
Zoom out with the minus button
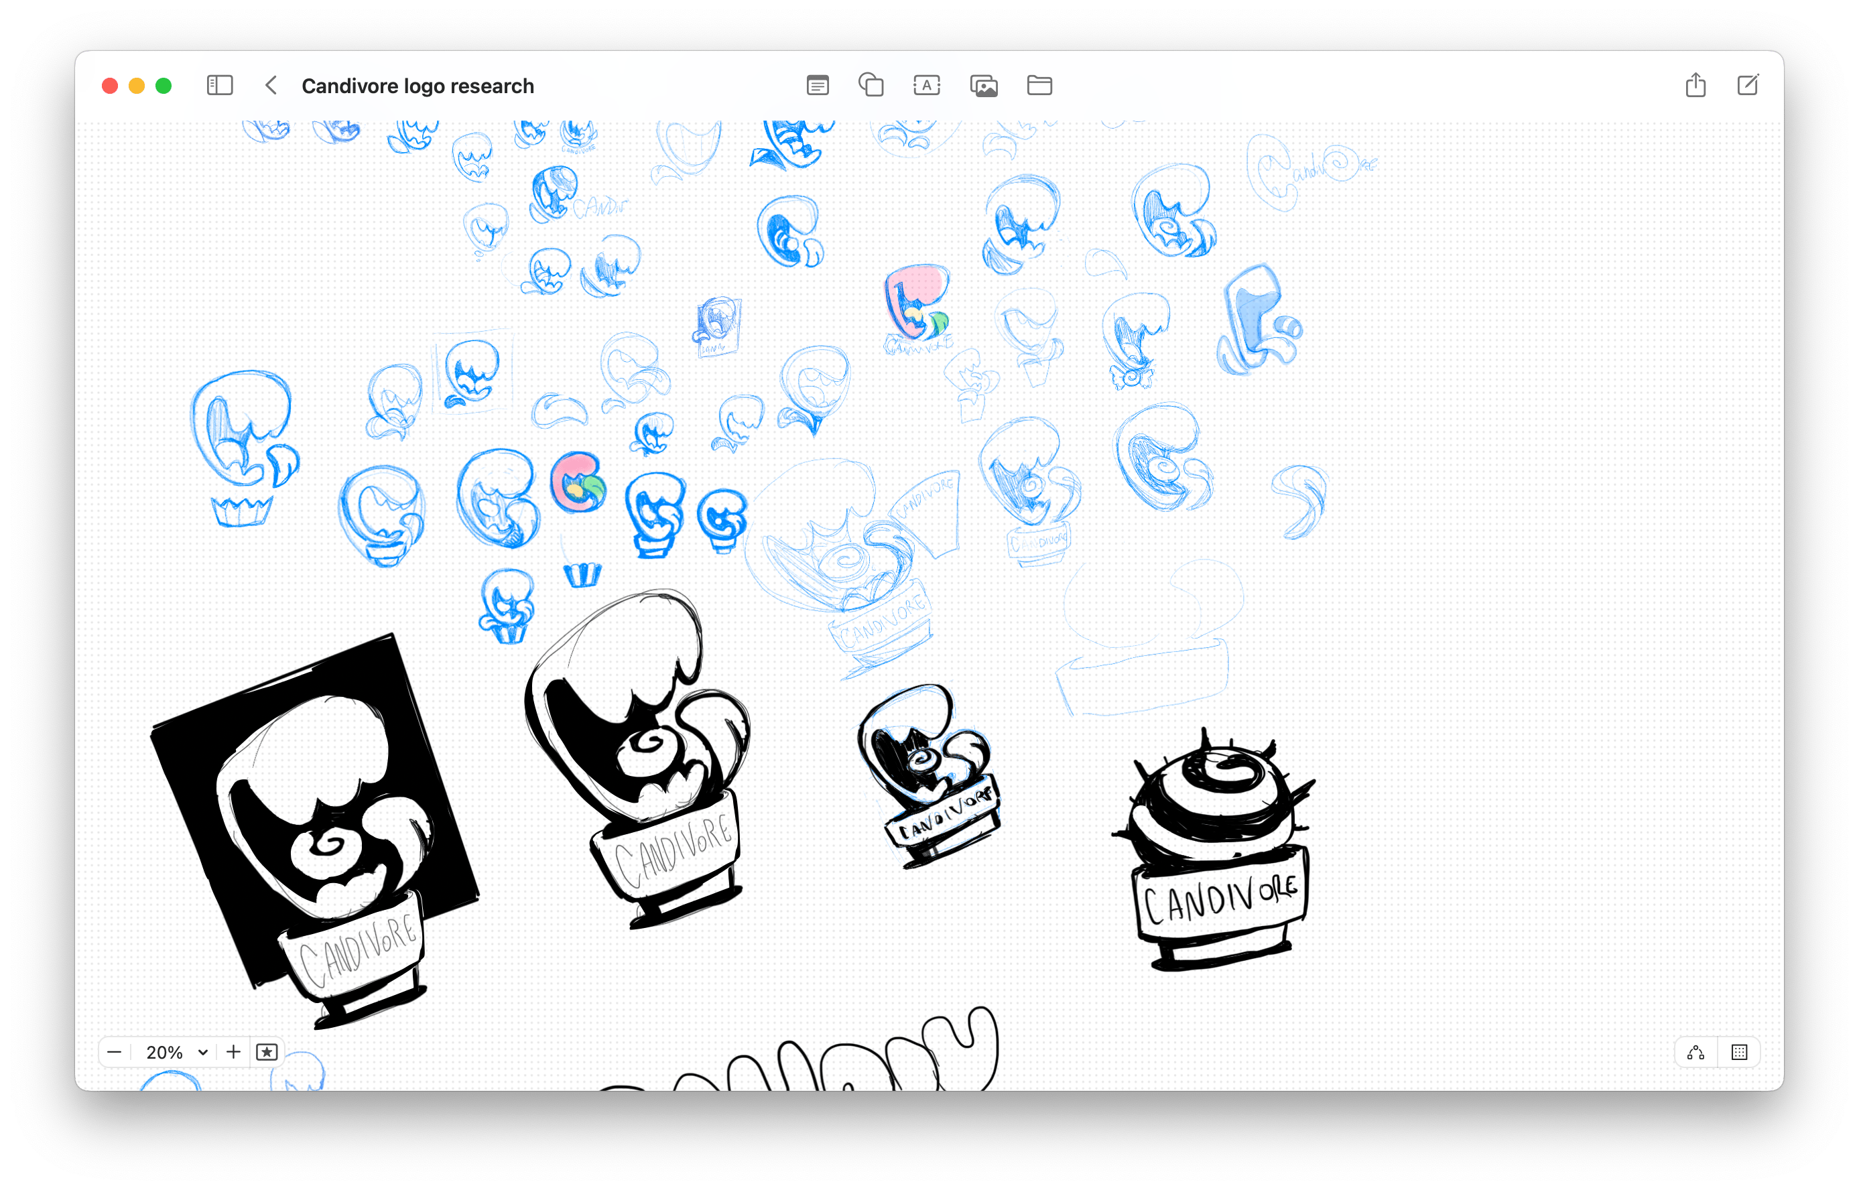point(115,1052)
